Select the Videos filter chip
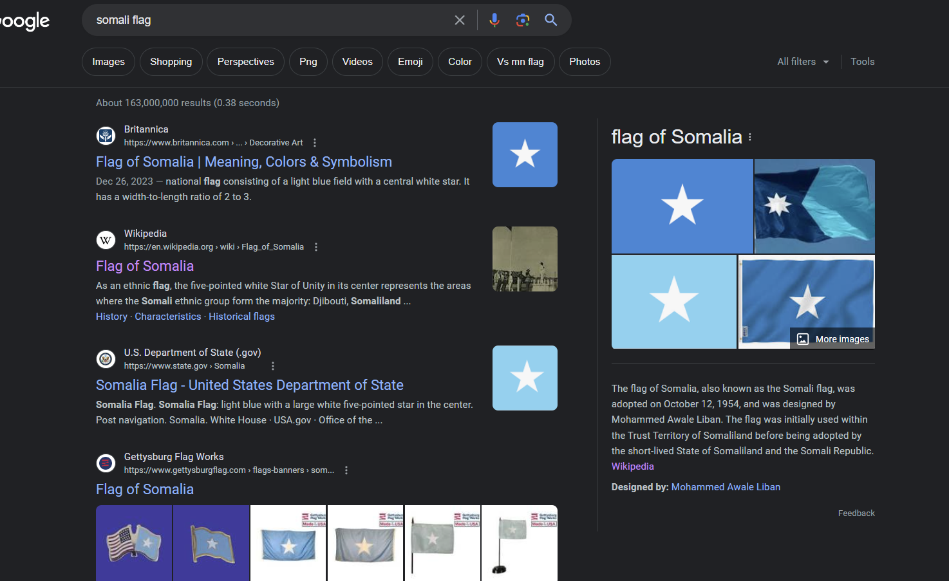Image resolution: width=949 pixels, height=581 pixels. pyautogui.click(x=357, y=62)
